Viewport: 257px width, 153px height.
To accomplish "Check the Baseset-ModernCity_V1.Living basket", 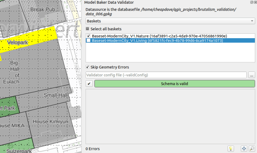I will [x=88, y=41].
